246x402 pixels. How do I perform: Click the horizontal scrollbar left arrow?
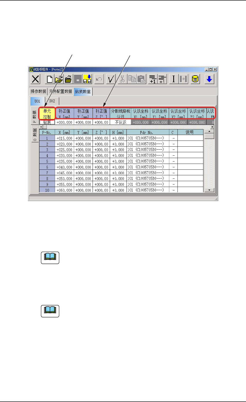(x=41, y=127)
